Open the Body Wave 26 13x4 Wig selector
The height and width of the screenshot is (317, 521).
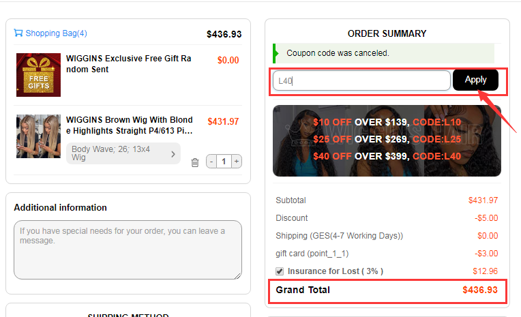pyautogui.click(x=123, y=153)
